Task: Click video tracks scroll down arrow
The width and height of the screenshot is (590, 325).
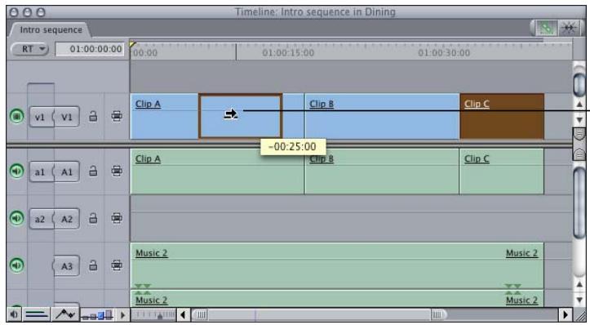Action: [x=579, y=120]
